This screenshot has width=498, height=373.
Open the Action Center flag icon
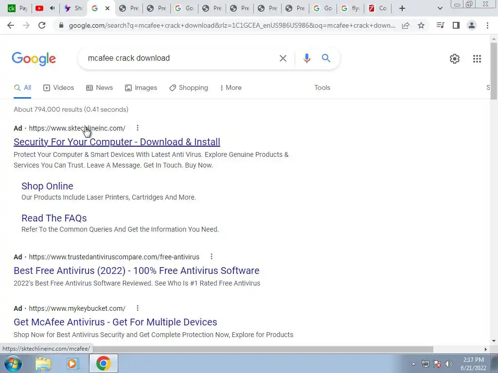[437, 364]
